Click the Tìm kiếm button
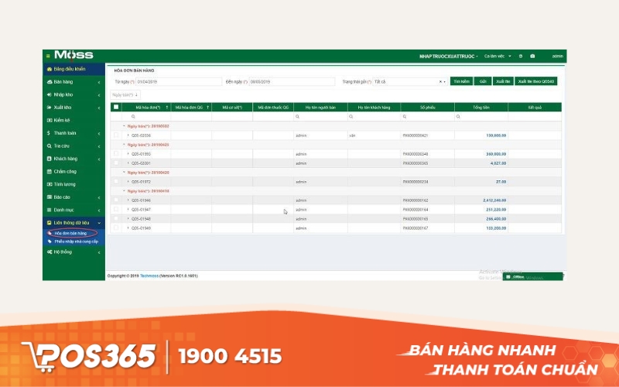 click(461, 81)
